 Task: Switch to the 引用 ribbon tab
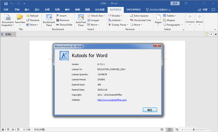click(x=57, y=10)
